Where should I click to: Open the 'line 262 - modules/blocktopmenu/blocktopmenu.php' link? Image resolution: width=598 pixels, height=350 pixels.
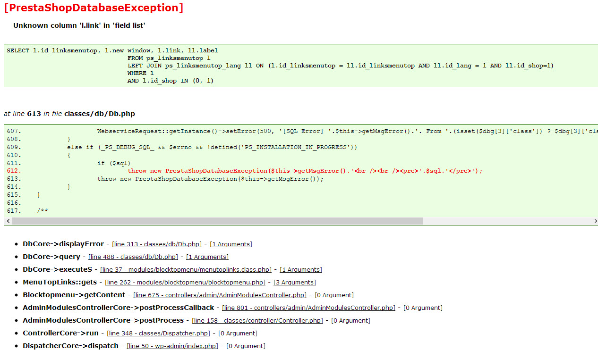185,283
